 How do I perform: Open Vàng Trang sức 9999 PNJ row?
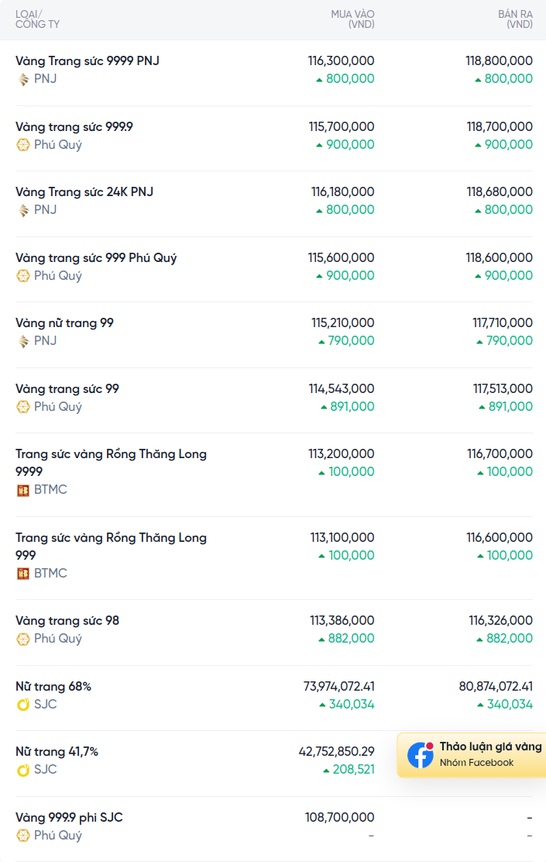tap(88, 60)
